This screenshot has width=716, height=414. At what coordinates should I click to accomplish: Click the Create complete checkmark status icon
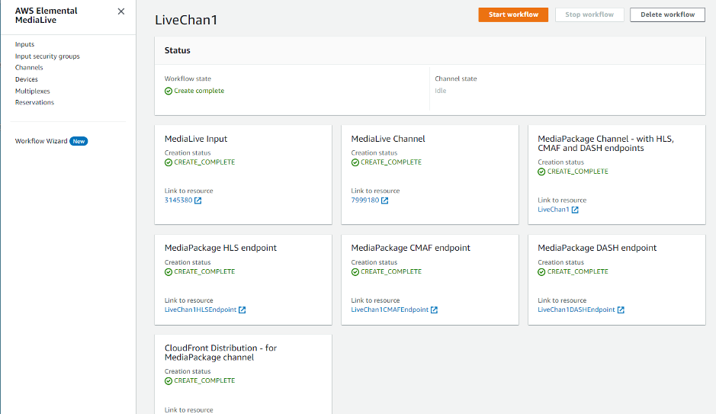click(x=169, y=91)
